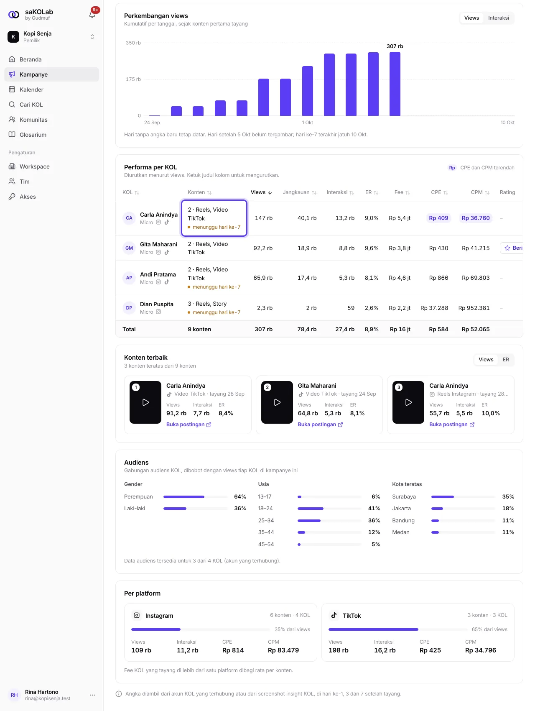Sort table by Fee column

pyautogui.click(x=403, y=192)
